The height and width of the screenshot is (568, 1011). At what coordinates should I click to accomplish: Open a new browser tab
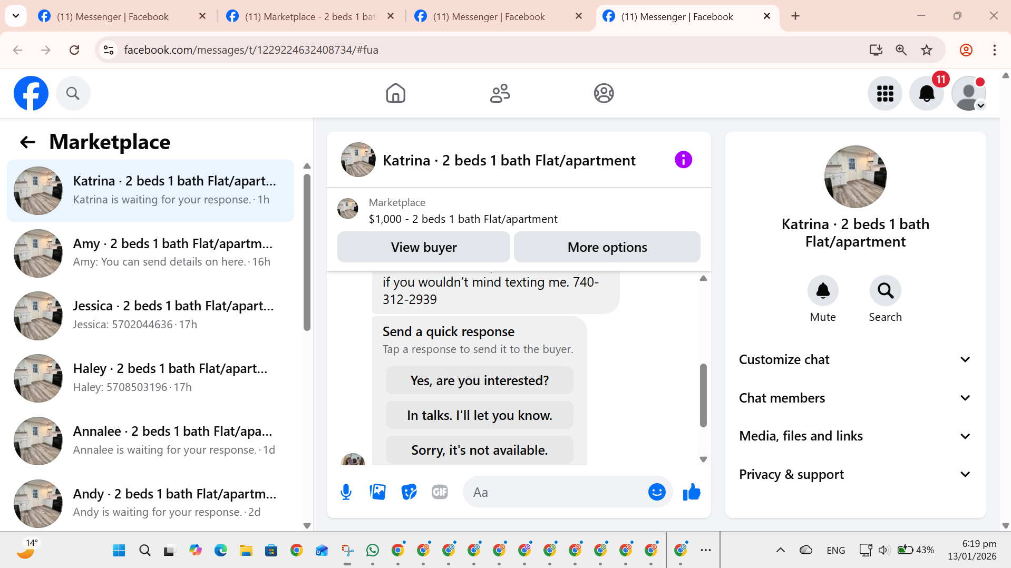point(795,16)
